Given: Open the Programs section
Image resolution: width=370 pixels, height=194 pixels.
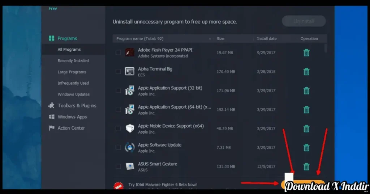Looking at the screenshot, I should [x=67, y=38].
